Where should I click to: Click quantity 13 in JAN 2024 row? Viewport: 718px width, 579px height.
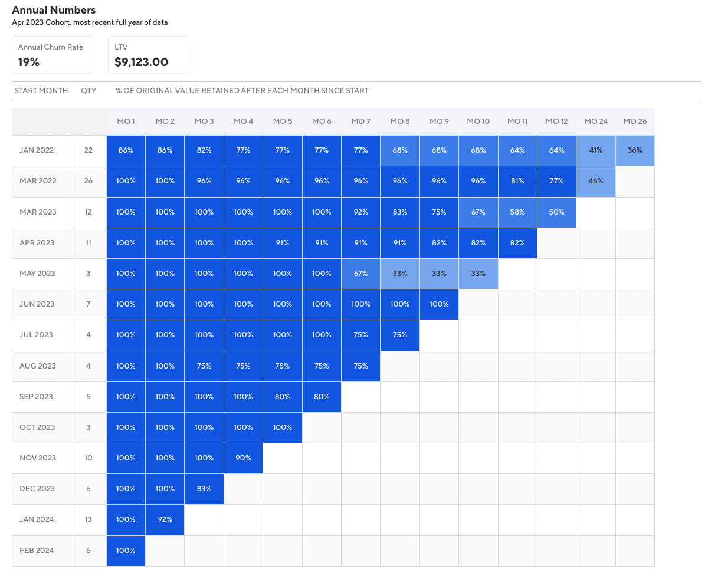coord(88,519)
